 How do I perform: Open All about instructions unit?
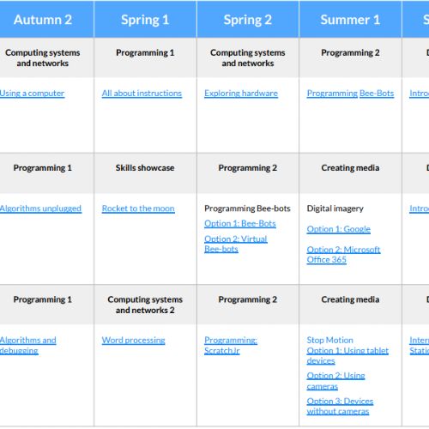[x=142, y=94]
